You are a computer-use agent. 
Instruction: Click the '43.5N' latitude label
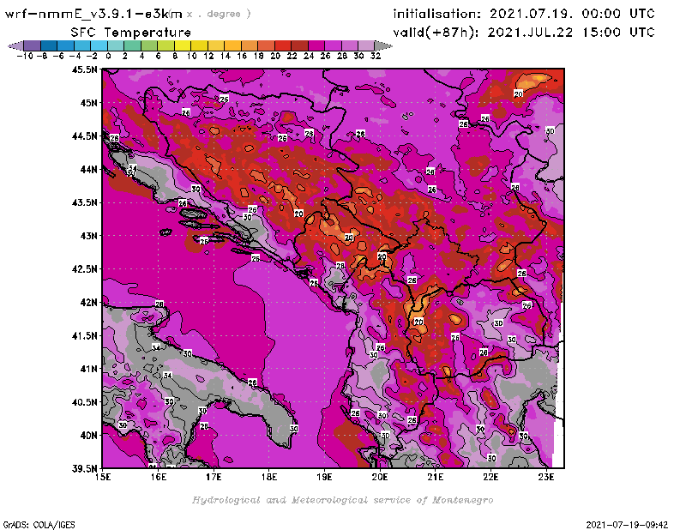tap(84, 202)
